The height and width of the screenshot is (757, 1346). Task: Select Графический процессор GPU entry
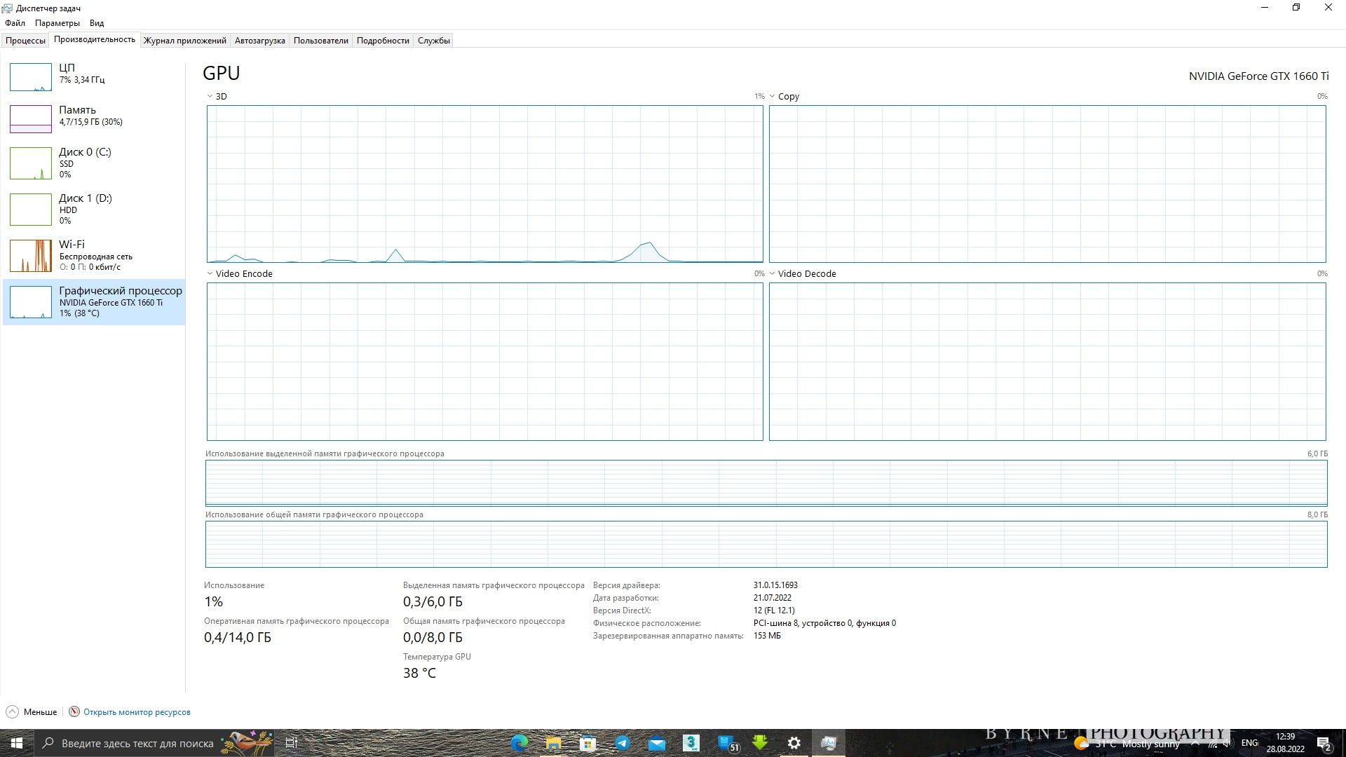pos(94,302)
